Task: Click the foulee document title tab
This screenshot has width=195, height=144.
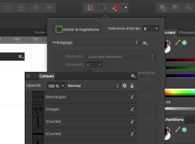Action: click(x=41, y=32)
